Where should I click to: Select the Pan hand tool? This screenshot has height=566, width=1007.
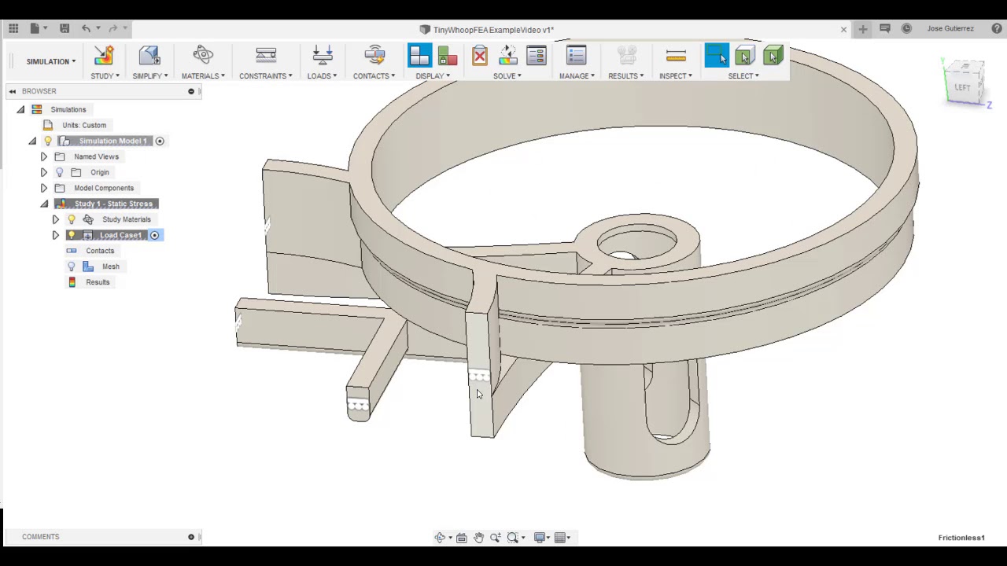[478, 538]
